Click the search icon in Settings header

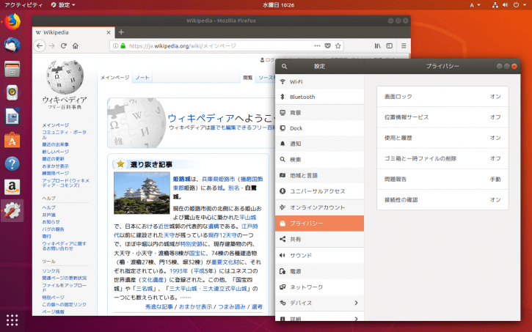284,67
